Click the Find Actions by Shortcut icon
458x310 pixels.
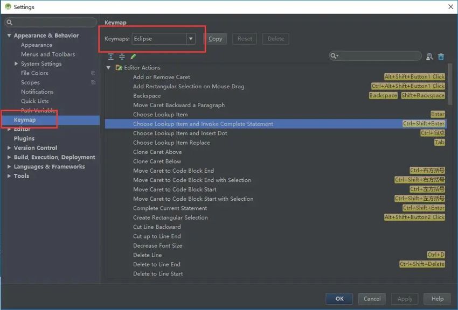(x=429, y=57)
